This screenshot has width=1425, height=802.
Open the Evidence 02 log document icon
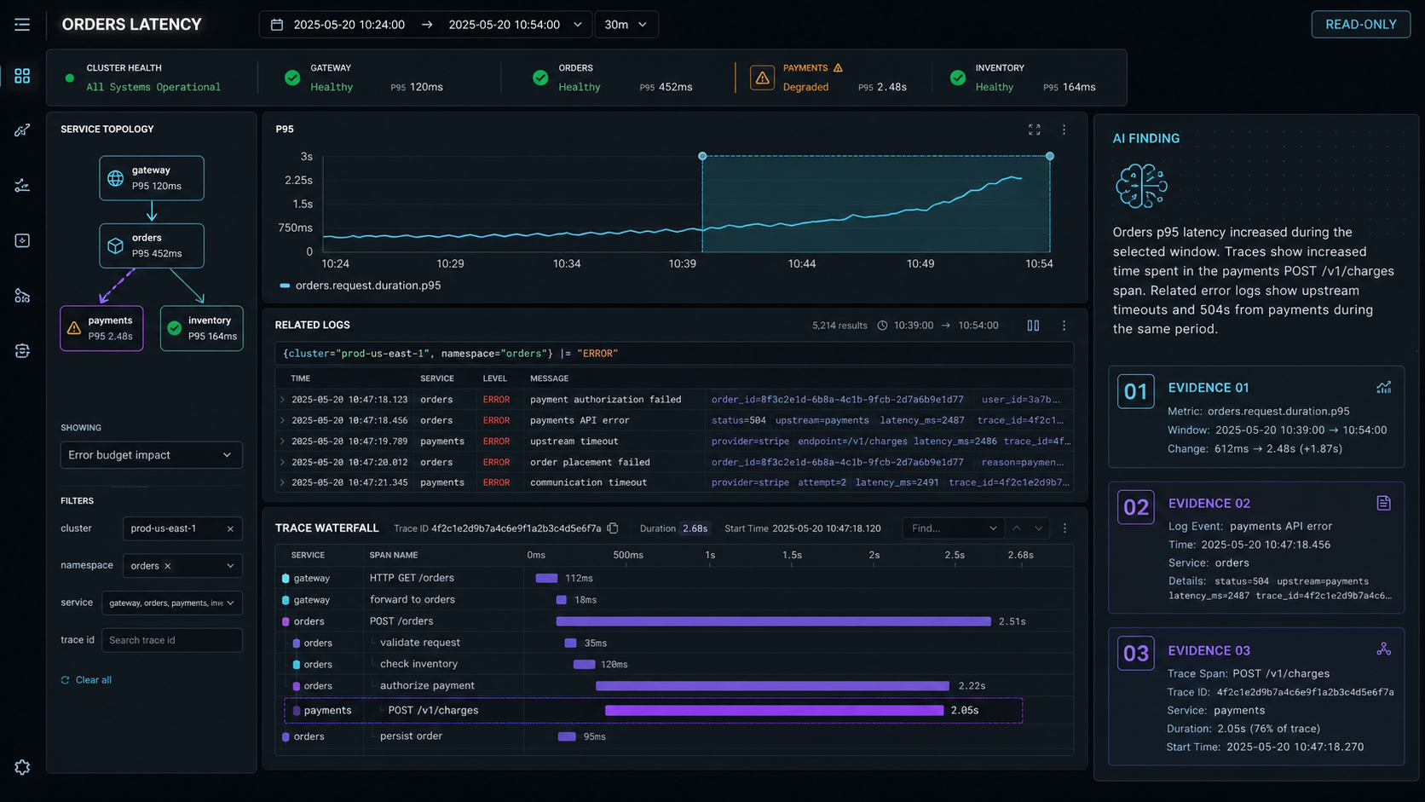click(x=1383, y=503)
